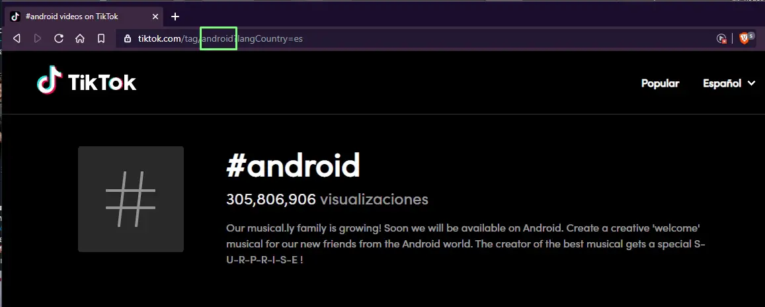Close the #android videos on TikTok tab
The image size is (765, 307).
click(155, 17)
